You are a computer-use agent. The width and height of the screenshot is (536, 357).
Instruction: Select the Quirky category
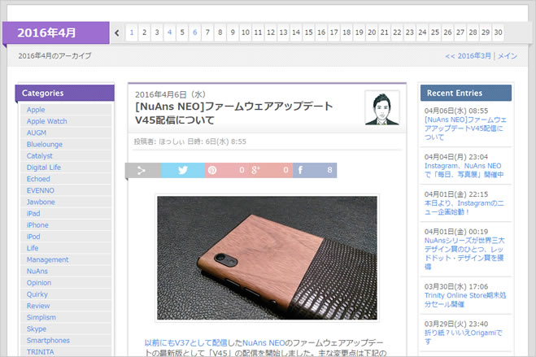coord(37,294)
